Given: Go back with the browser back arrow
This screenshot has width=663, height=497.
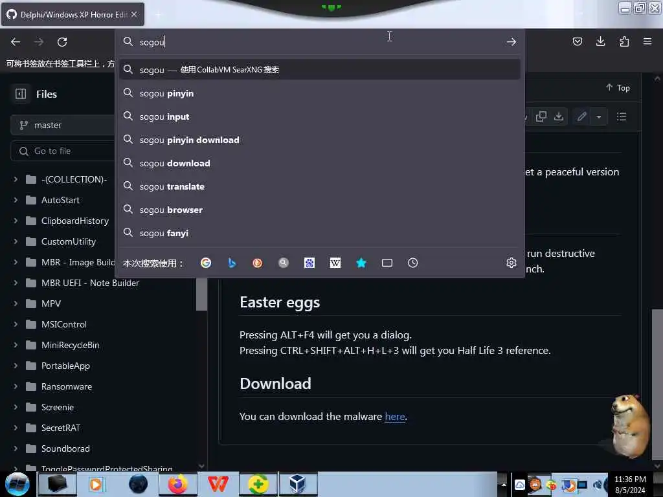Looking at the screenshot, I should pyautogui.click(x=16, y=42).
